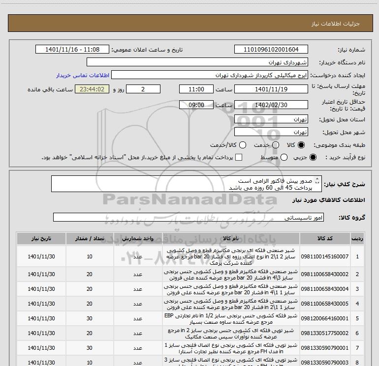
Task: Click item code 0981200664160001
Action: click(325, 318)
